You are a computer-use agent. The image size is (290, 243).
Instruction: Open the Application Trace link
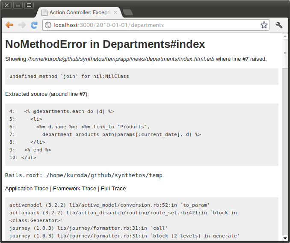27,189
